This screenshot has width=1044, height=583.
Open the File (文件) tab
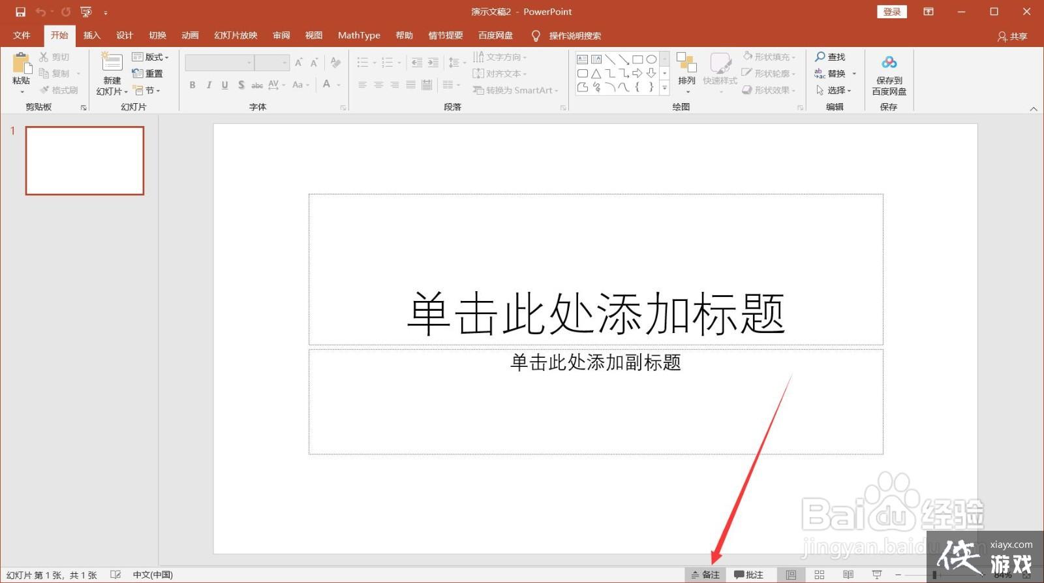point(22,35)
